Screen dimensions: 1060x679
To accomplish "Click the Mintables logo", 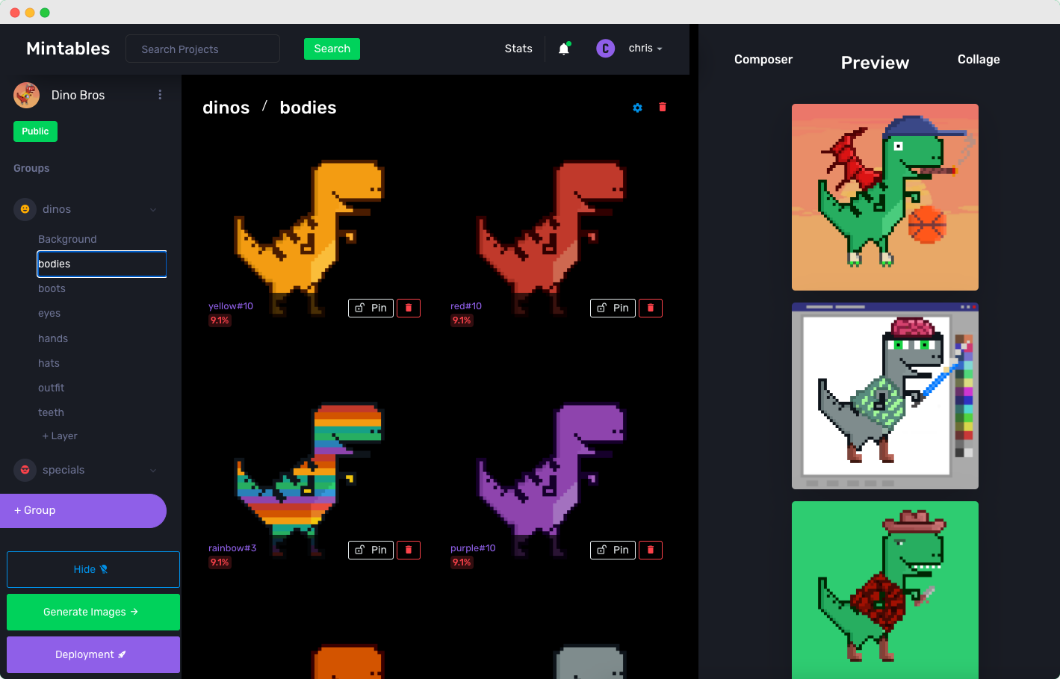I will 68,49.
